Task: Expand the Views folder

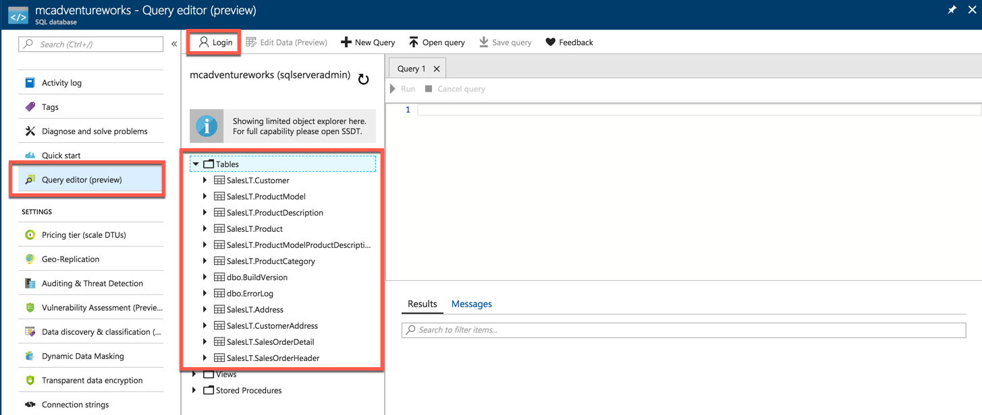Action: point(194,375)
